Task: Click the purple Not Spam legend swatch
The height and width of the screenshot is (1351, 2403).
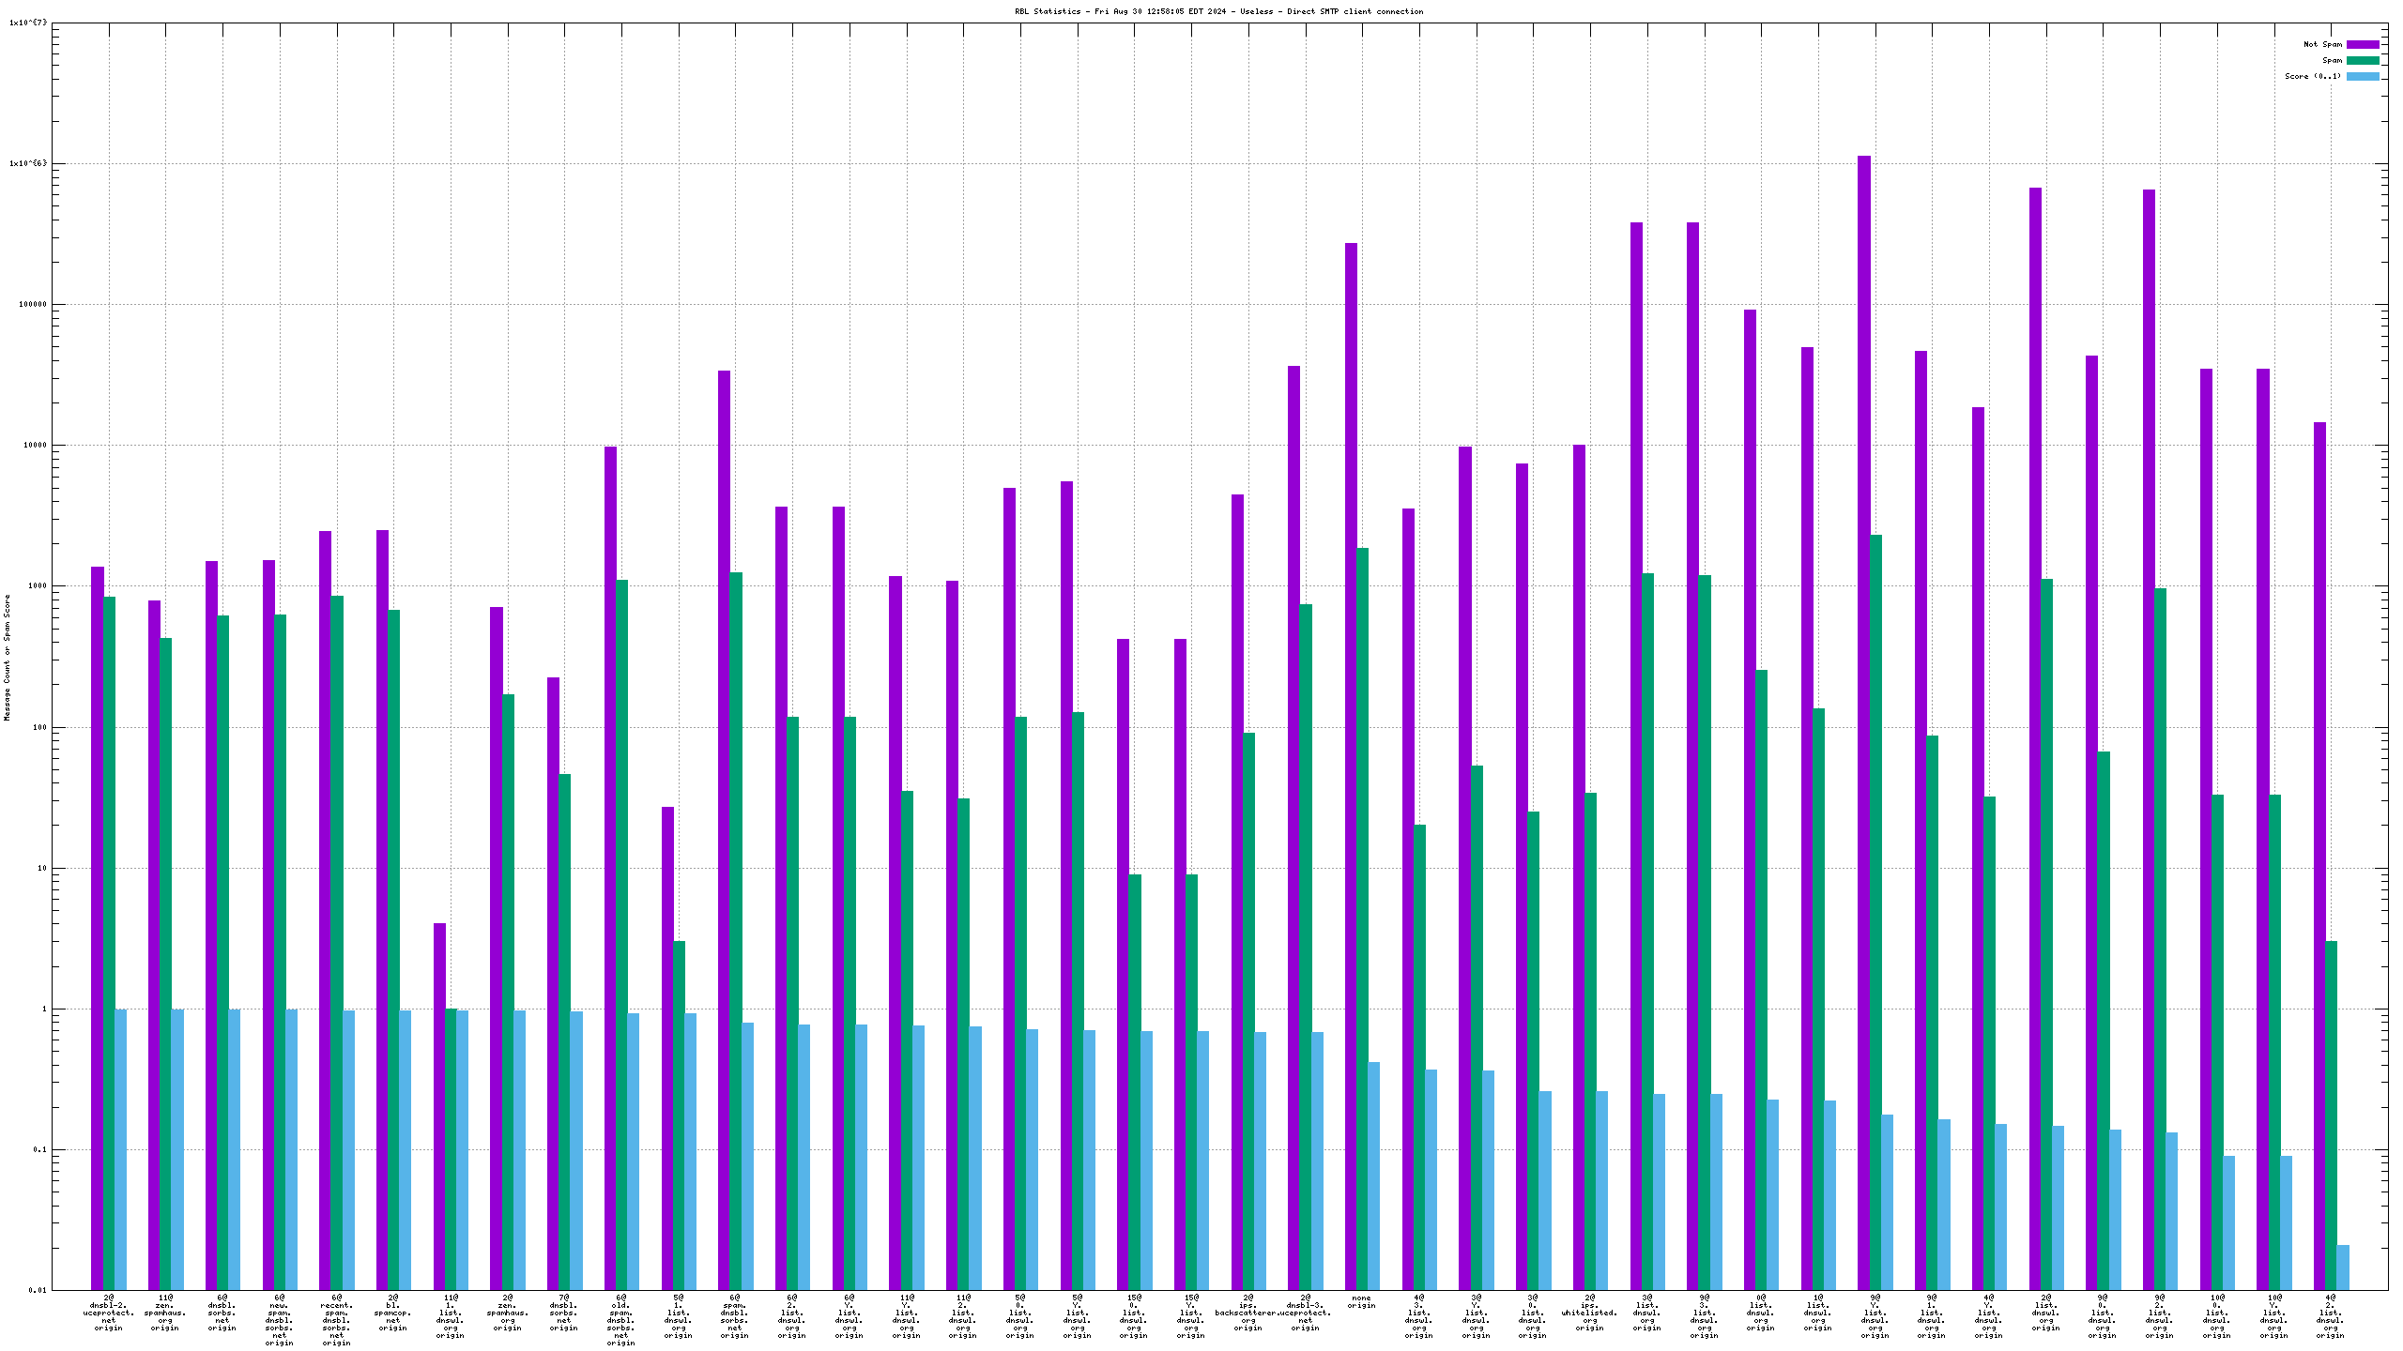Action: point(2363,44)
